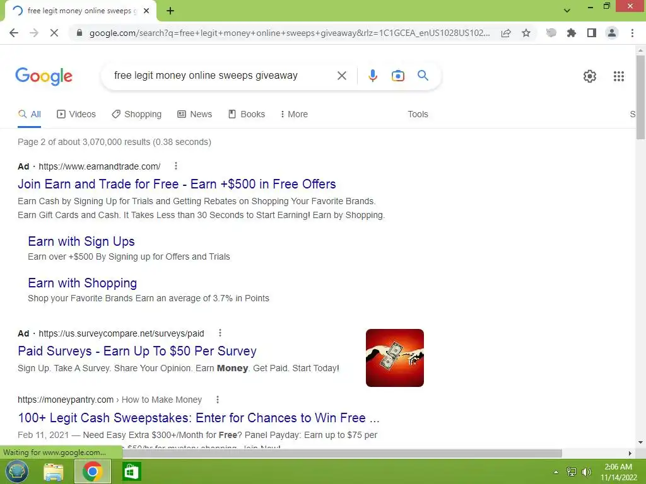This screenshot has width=646, height=484.
Task: Go back to the previous page
Action: pos(14,33)
